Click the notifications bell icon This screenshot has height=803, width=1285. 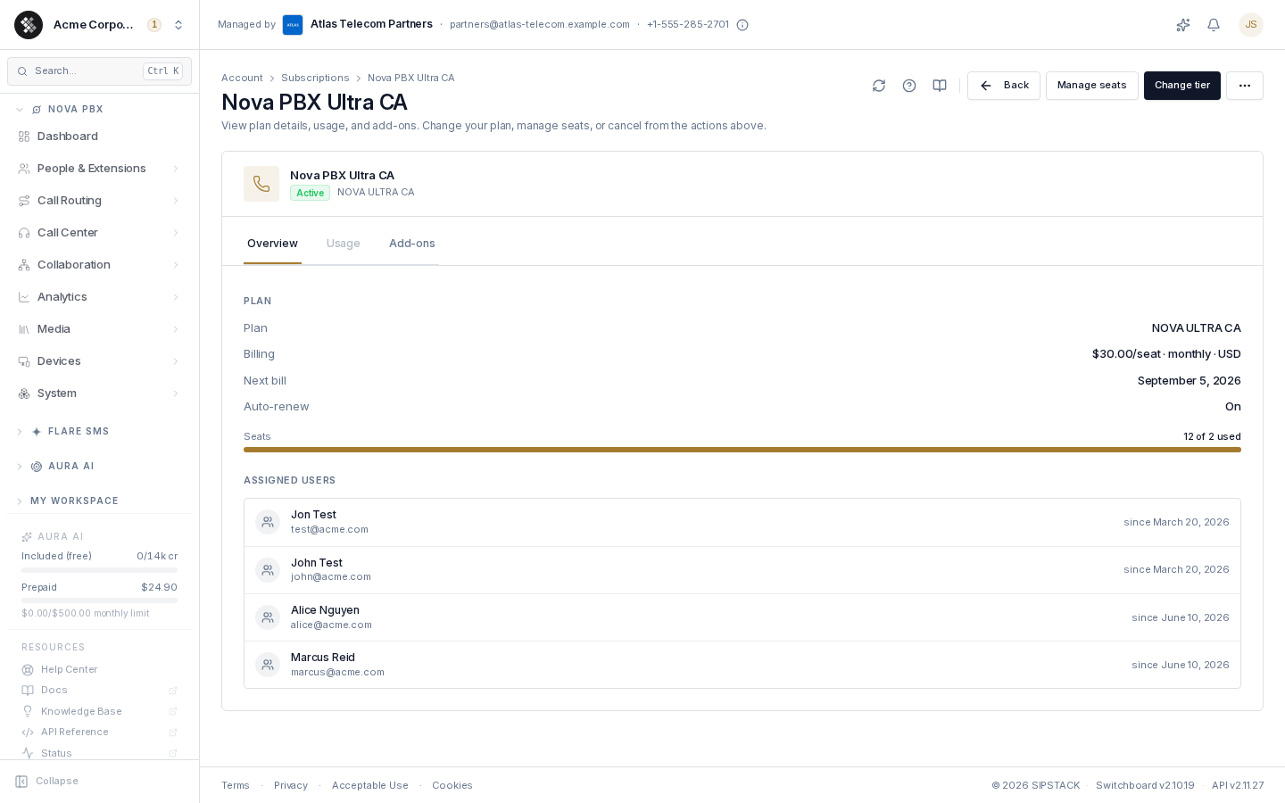click(x=1214, y=25)
